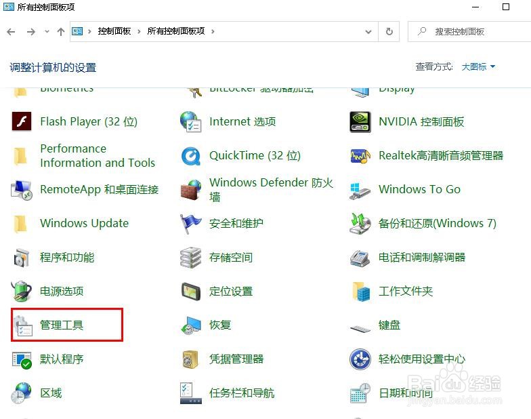Open the 安全和维护 flag icon

pos(191,224)
